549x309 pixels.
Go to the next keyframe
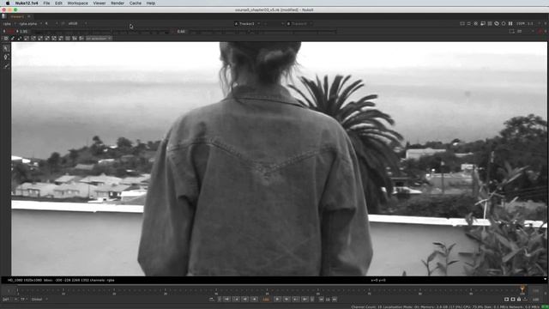(x=295, y=300)
